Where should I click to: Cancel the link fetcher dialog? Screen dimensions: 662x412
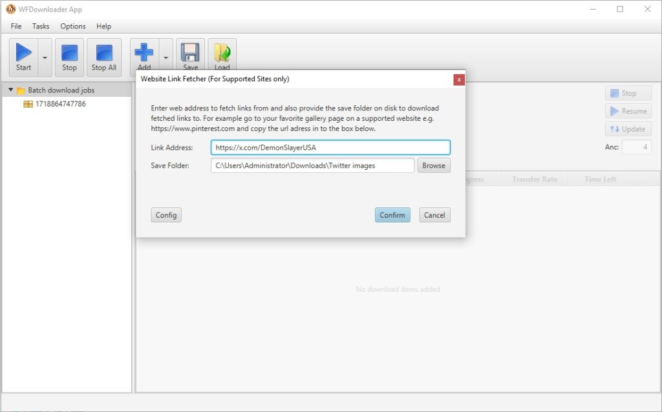pos(434,214)
